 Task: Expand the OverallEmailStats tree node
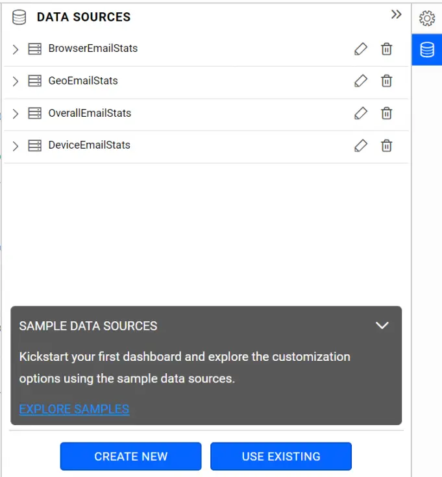coord(16,114)
